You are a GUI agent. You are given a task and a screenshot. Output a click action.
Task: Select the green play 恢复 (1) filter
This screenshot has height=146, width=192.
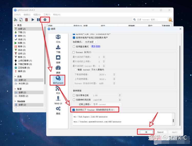pyautogui.click(x=22, y=43)
